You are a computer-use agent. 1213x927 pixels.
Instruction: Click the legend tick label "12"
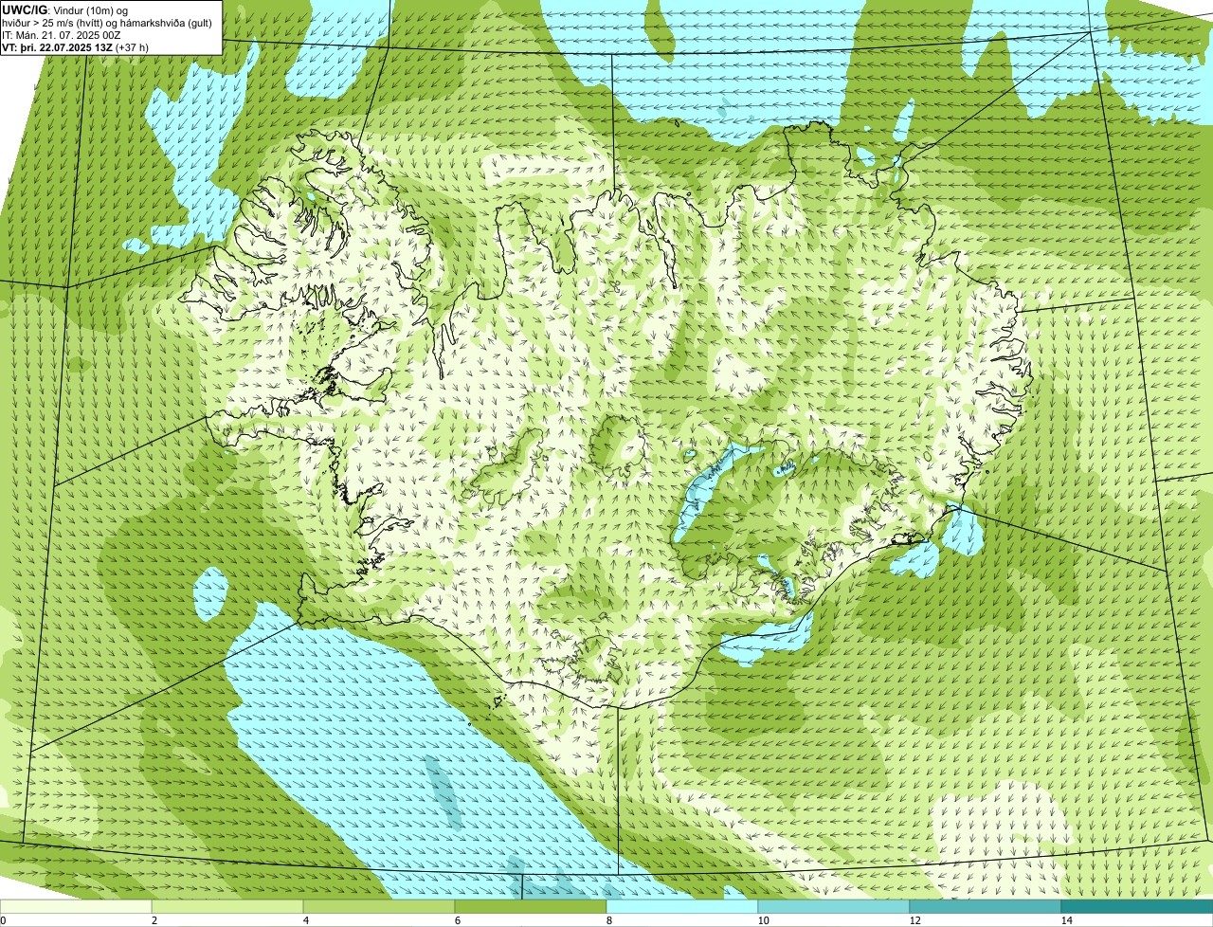(914, 920)
